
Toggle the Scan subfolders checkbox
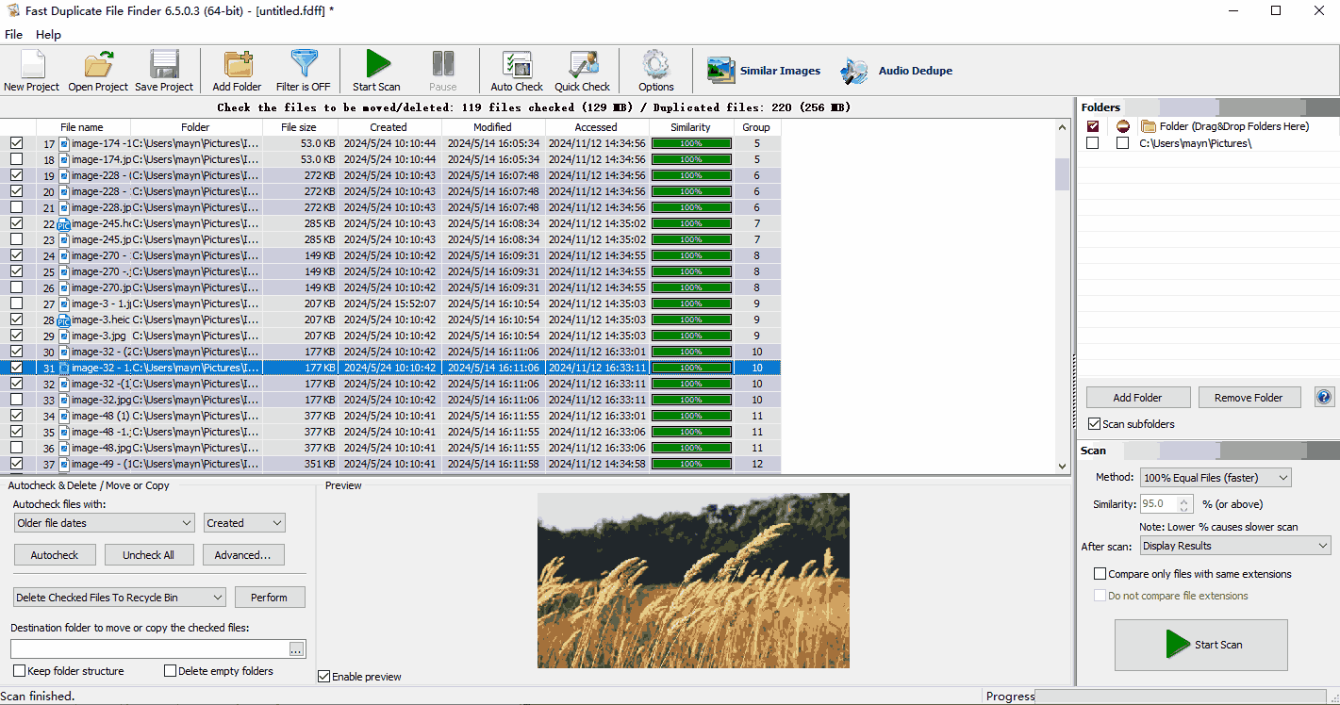pyautogui.click(x=1094, y=424)
